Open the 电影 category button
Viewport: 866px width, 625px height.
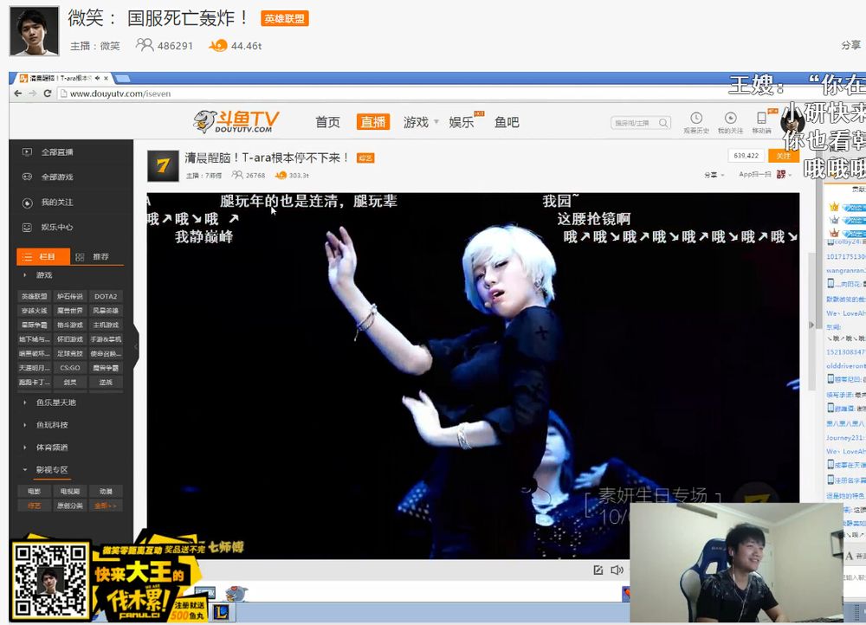(35, 491)
